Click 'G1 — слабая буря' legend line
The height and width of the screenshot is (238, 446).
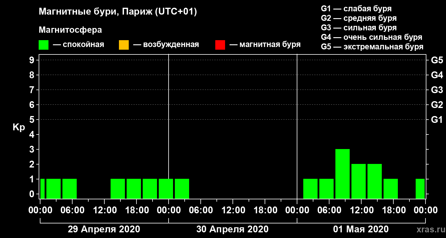(356, 9)
